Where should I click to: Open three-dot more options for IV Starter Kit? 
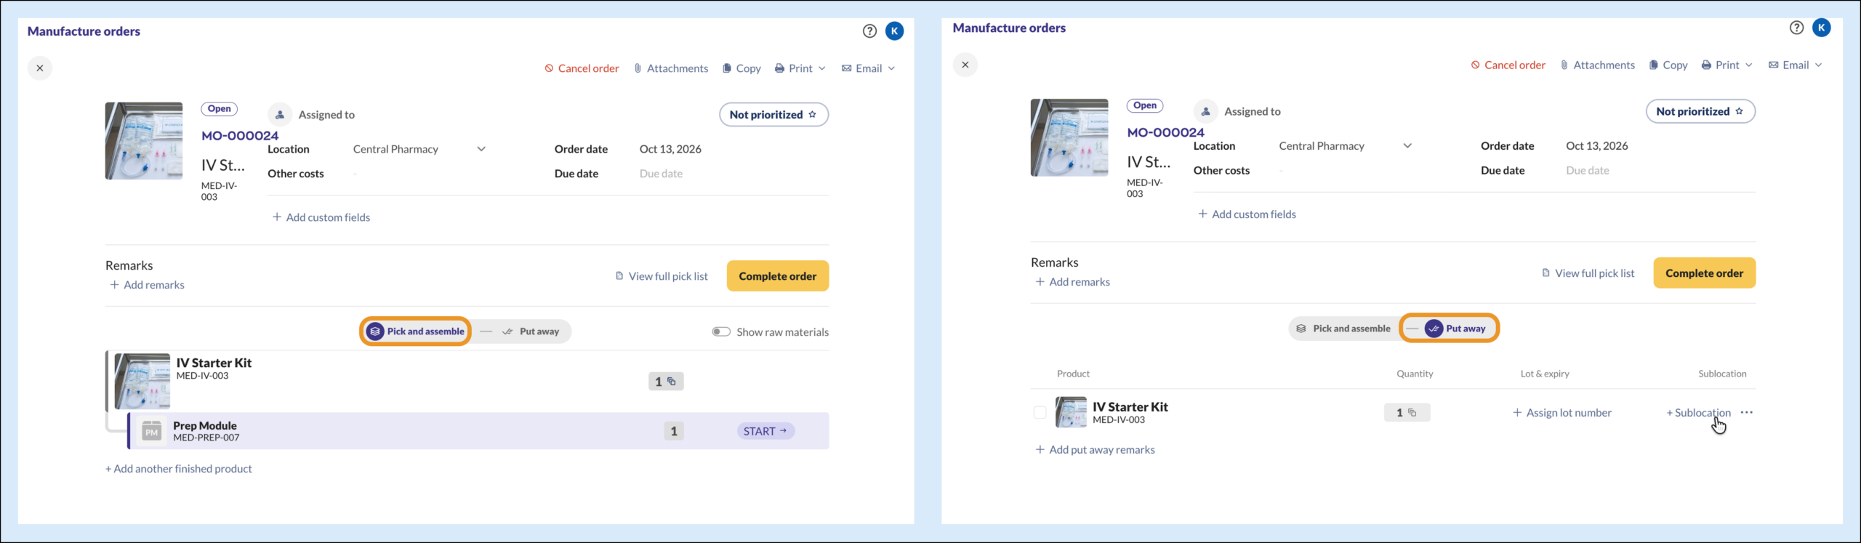[x=1747, y=413]
